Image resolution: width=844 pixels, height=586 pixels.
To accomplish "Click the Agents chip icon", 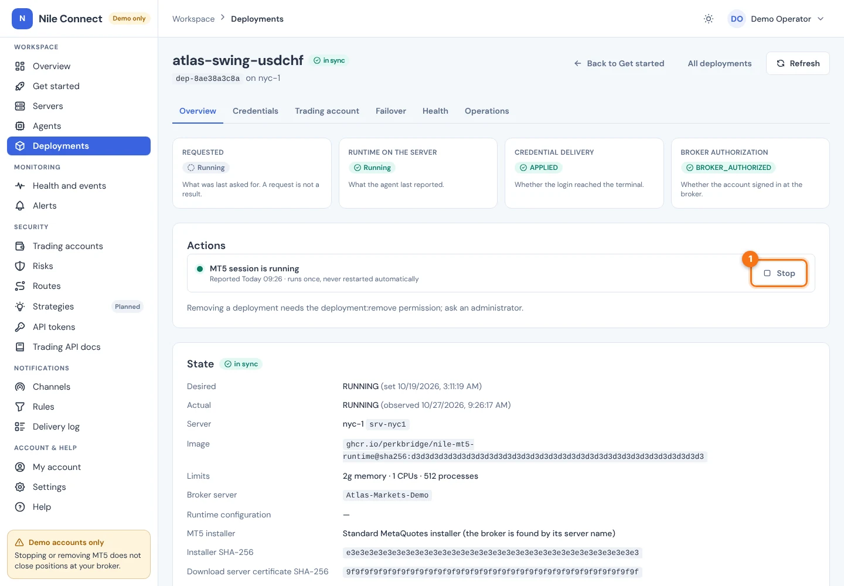I will click(20, 126).
